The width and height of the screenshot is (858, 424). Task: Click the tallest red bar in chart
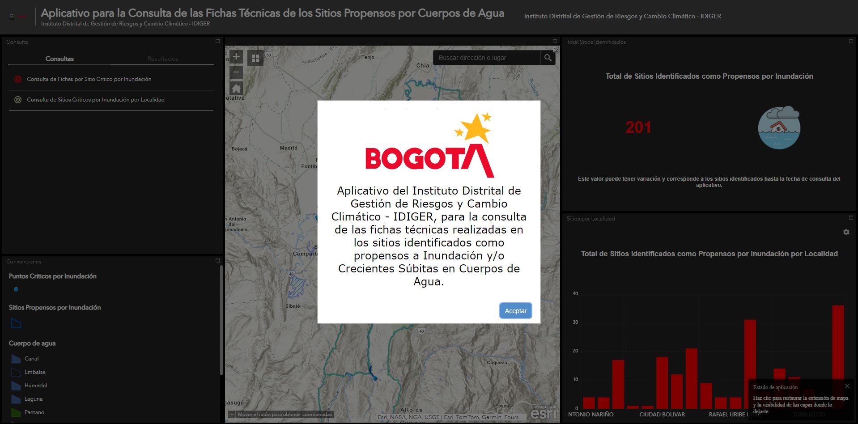(838, 356)
